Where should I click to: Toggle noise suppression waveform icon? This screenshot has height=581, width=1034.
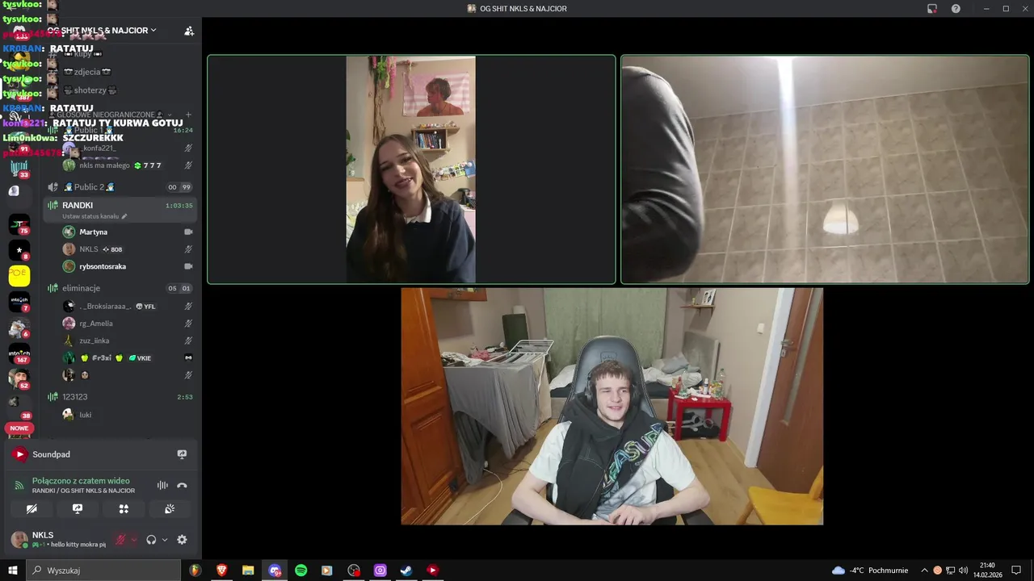click(162, 485)
